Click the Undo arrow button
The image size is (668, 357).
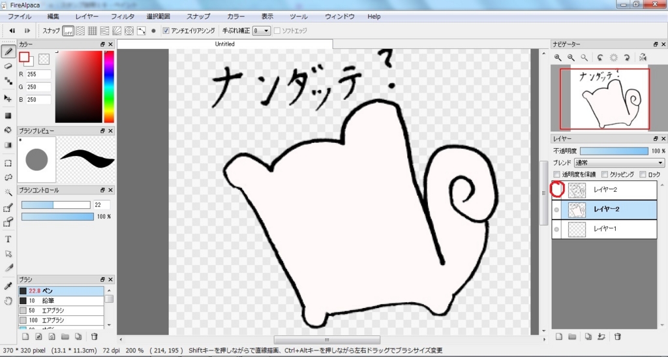click(12, 31)
